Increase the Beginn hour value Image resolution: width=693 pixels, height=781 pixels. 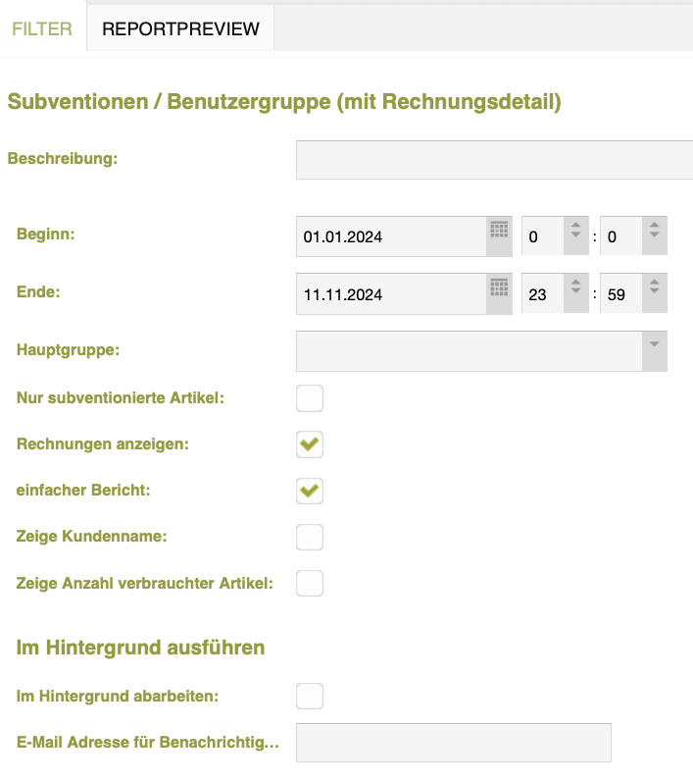pyautogui.click(x=575, y=226)
